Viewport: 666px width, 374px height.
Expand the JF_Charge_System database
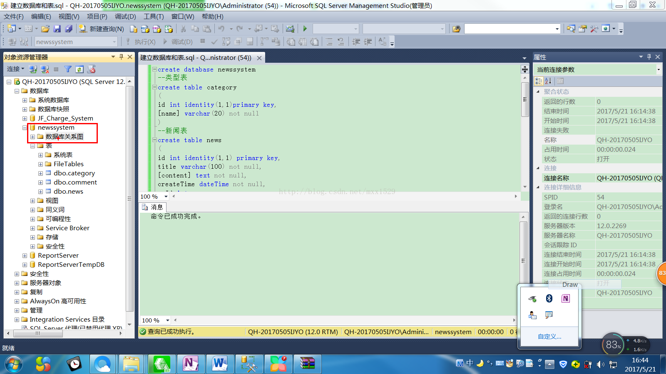pyautogui.click(x=25, y=118)
